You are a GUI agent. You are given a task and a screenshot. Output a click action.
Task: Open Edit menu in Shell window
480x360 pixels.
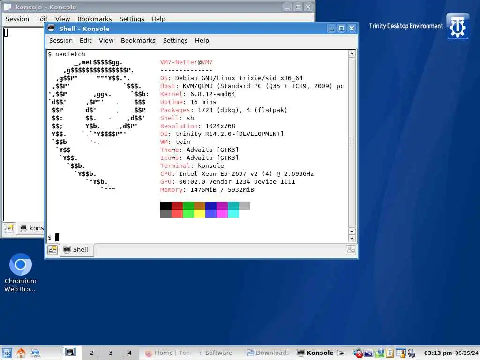coord(85,40)
